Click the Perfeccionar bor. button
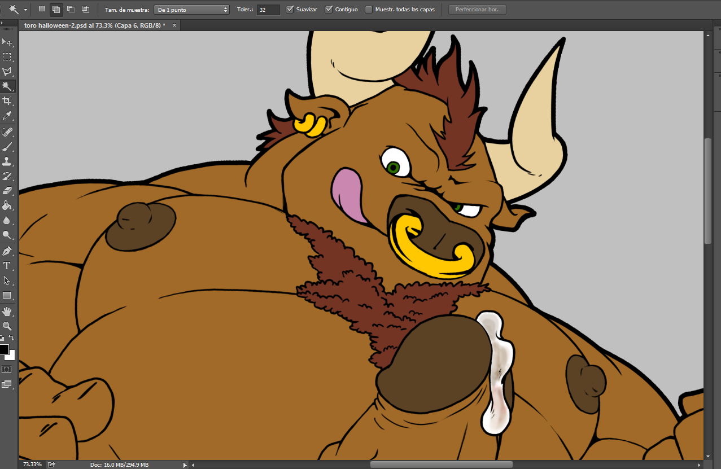The width and height of the screenshot is (721, 469). (x=477, y=10)
